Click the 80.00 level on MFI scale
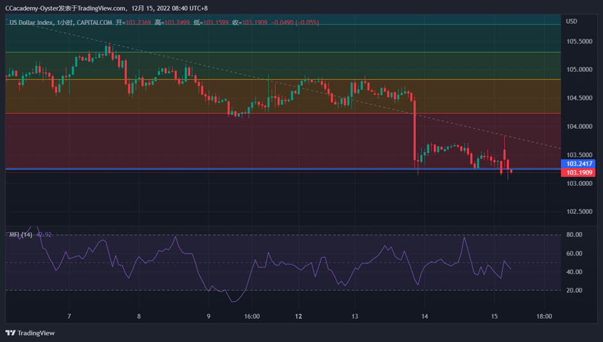Viewport: 603px width, 342px height. coord(574,235)
